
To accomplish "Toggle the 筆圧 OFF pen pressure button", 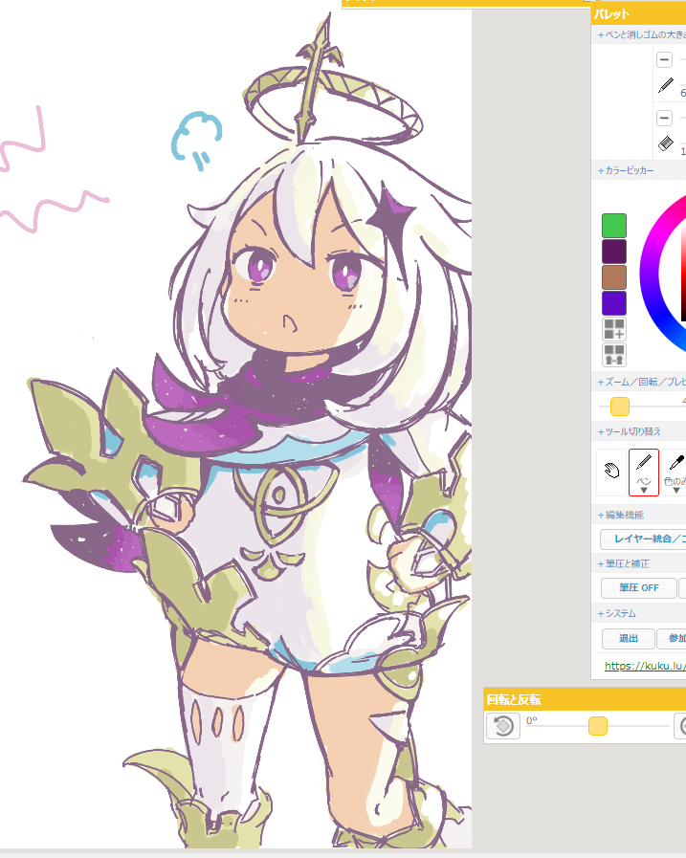I will [x=638, y=587].
